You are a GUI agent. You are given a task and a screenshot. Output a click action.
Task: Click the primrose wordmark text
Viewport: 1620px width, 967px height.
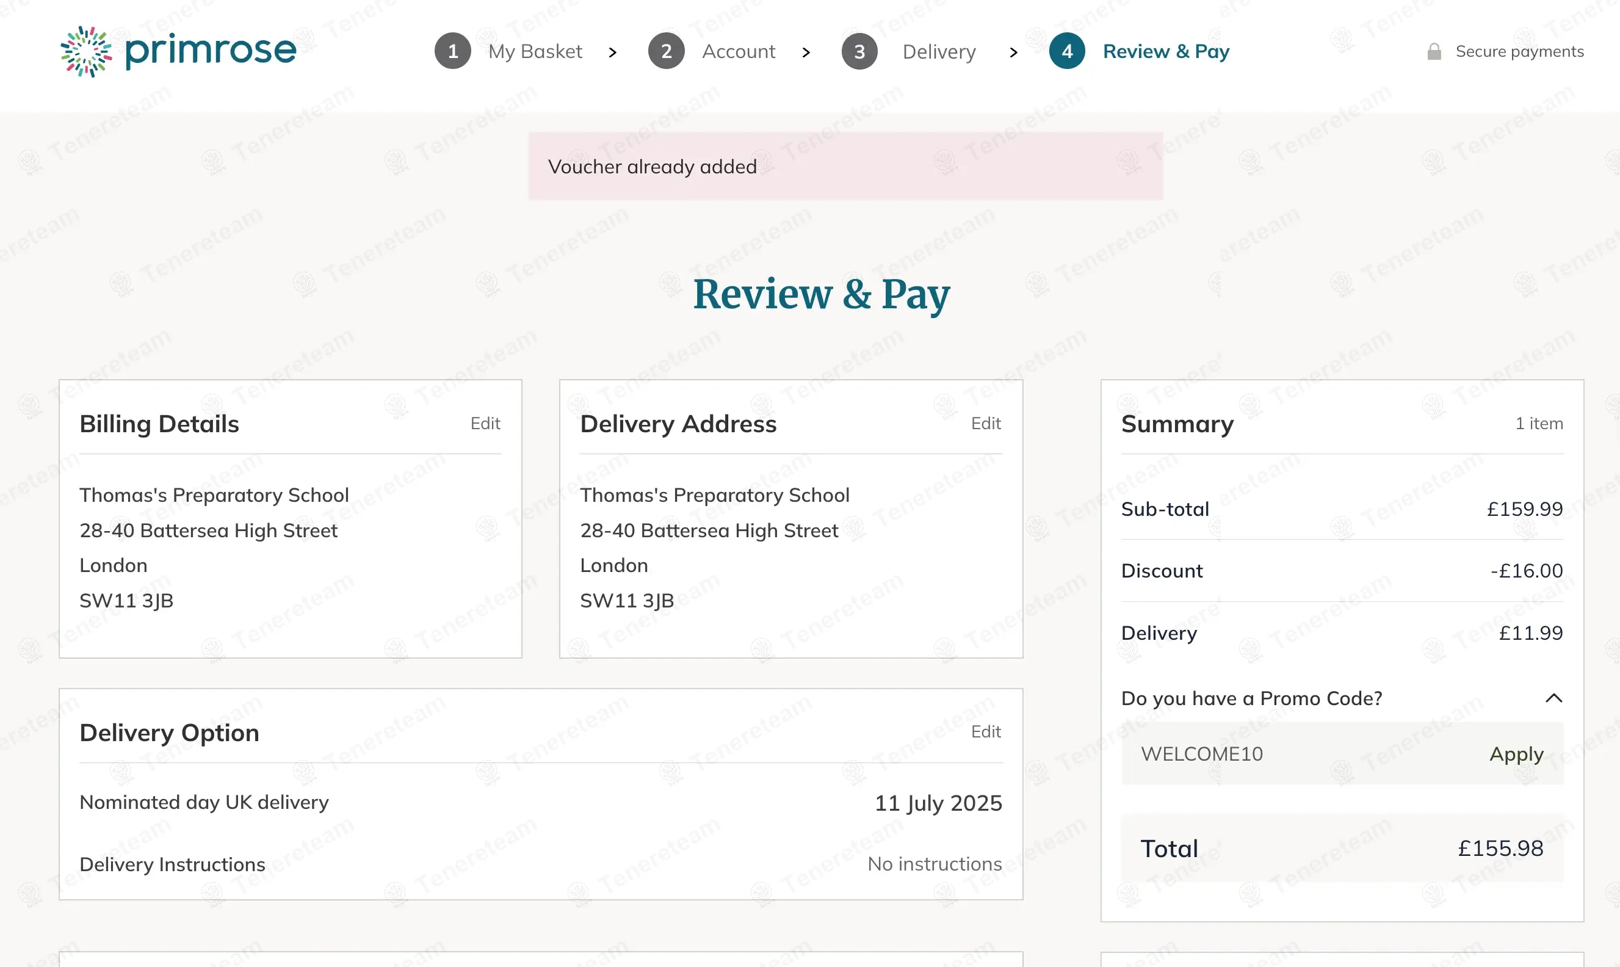coord(211,50)
